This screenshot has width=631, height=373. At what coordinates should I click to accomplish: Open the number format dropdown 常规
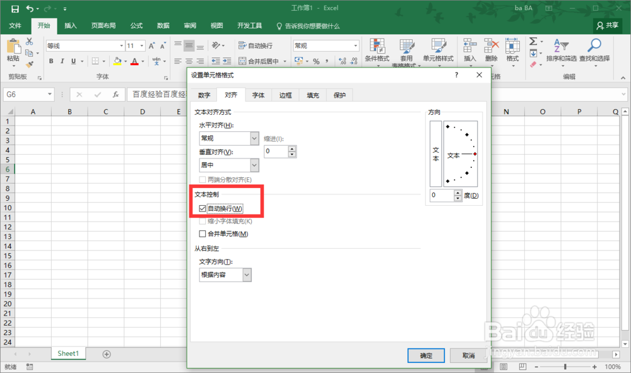[x=355, y=46]
